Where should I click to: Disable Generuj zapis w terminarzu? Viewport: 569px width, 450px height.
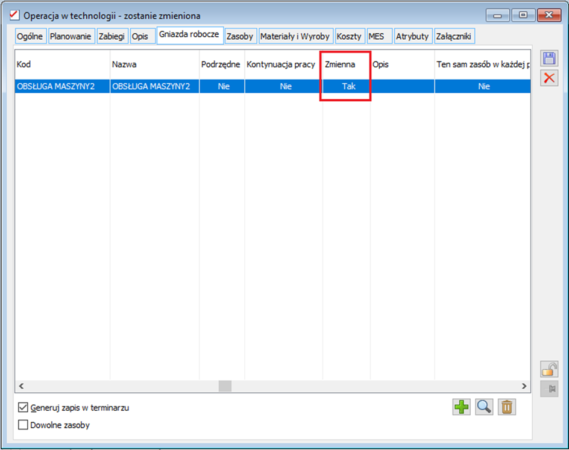tap(22, 407)
